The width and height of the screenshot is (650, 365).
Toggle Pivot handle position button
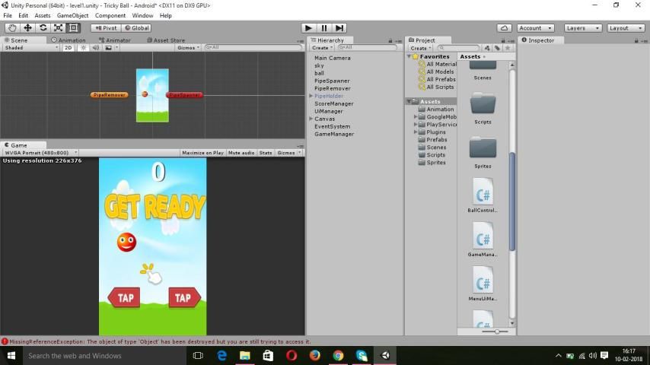coord(105,28)
